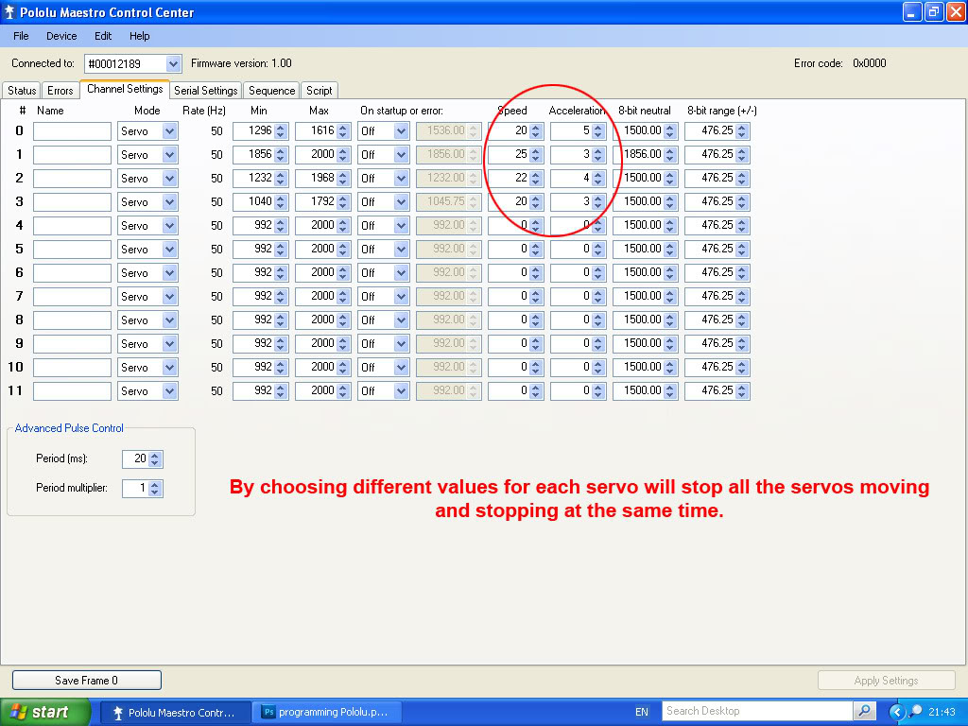The width and height of the screenshot is (968, 726).
Task: Open On startup dropdown for channel 9
Action: 401,343
